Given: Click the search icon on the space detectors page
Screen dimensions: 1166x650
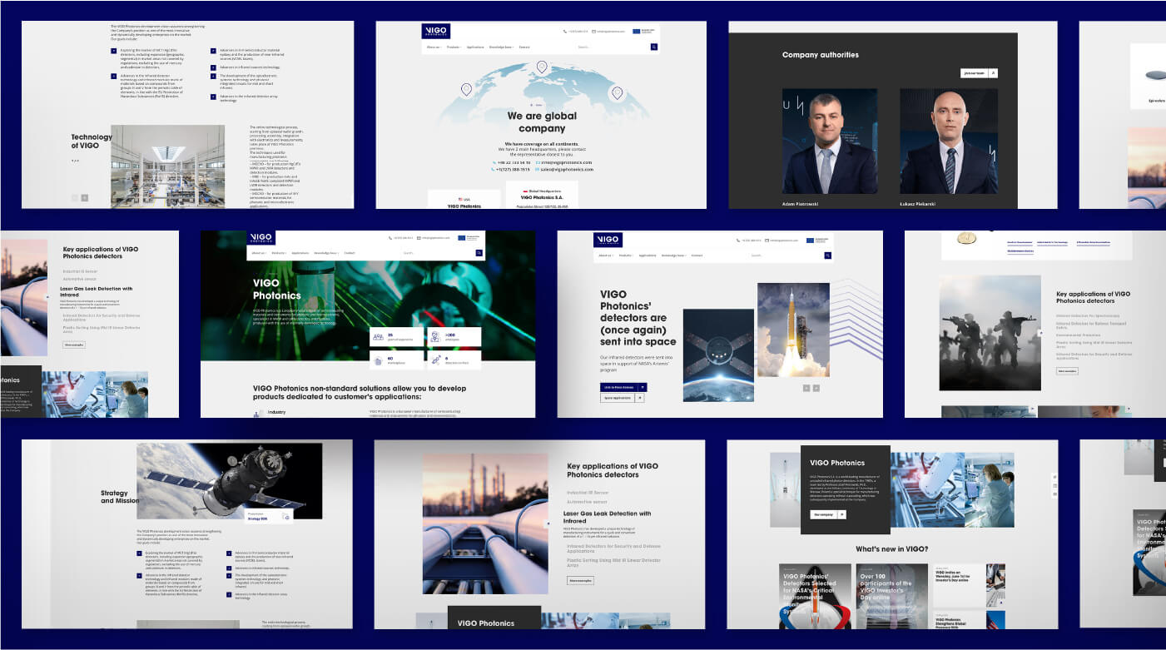Looking at the screenshot, I should point(829,255).
